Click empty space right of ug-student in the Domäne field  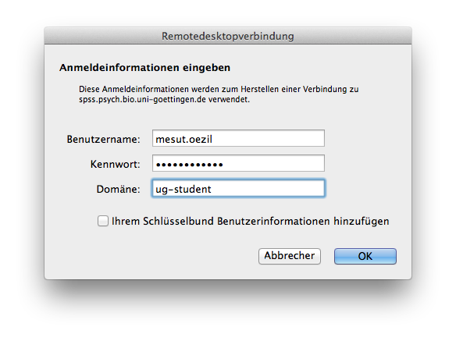tap(268, 189)
